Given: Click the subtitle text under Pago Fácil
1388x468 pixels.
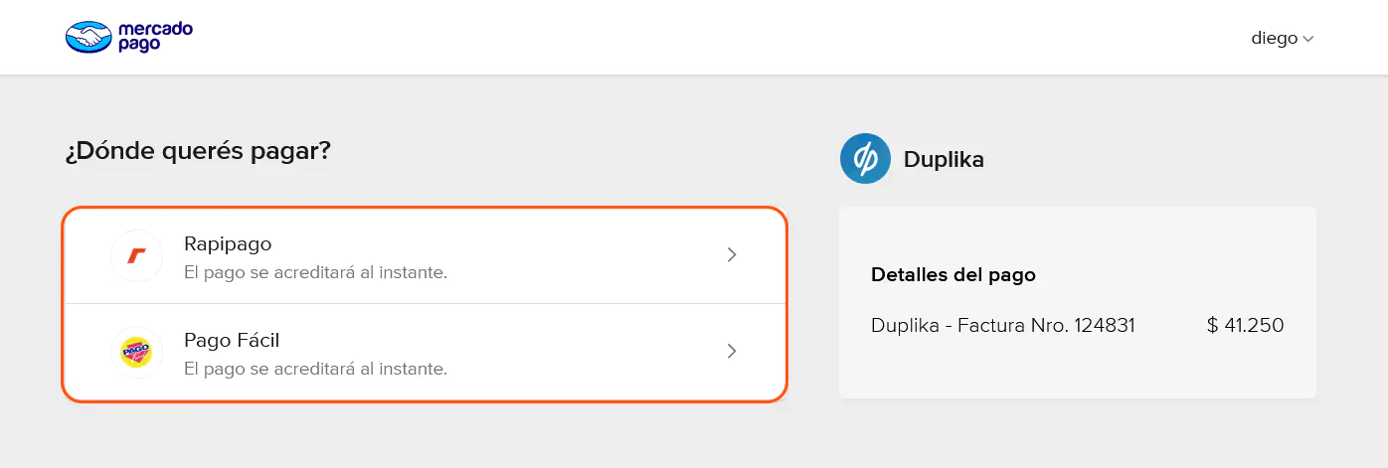Looking at the screenshot, I should (315, 369).
